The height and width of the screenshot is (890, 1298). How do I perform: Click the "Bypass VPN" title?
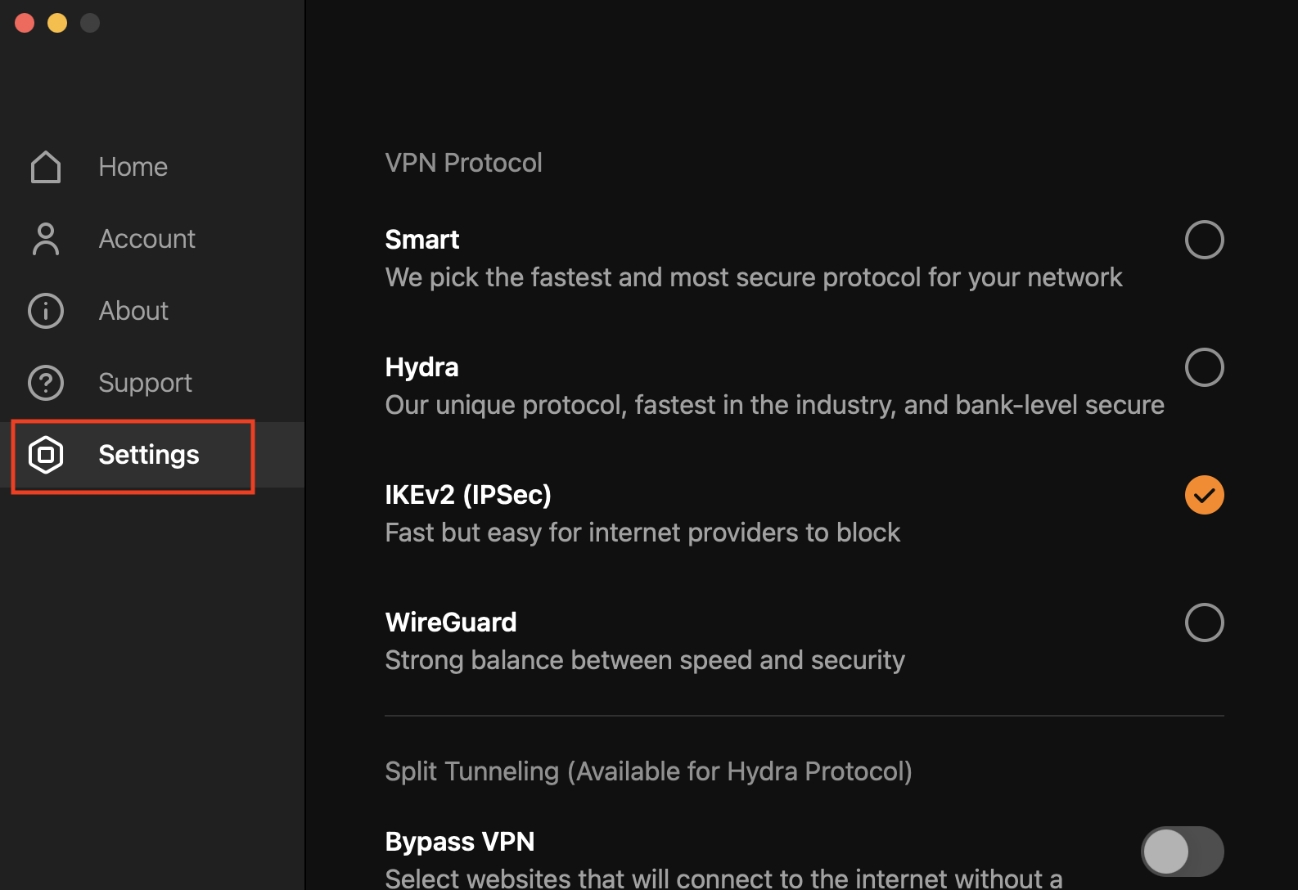[x=460, y=842]
